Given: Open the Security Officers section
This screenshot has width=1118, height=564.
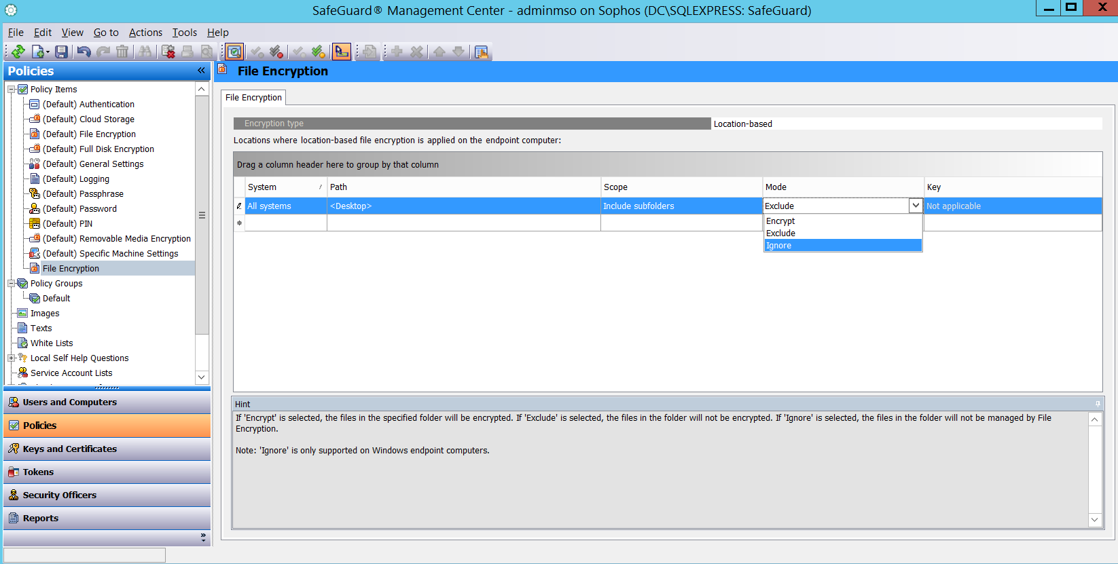Looking at the screenshot, I should pos(107,495).
